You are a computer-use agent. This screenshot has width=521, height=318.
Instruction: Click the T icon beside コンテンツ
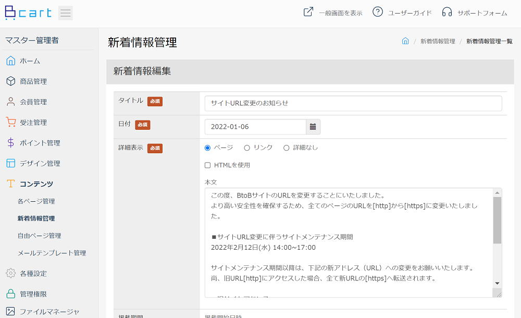coord(10,184)
